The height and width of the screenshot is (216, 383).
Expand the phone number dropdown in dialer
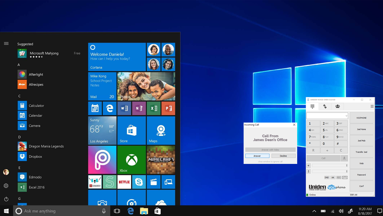coord(346,116)
